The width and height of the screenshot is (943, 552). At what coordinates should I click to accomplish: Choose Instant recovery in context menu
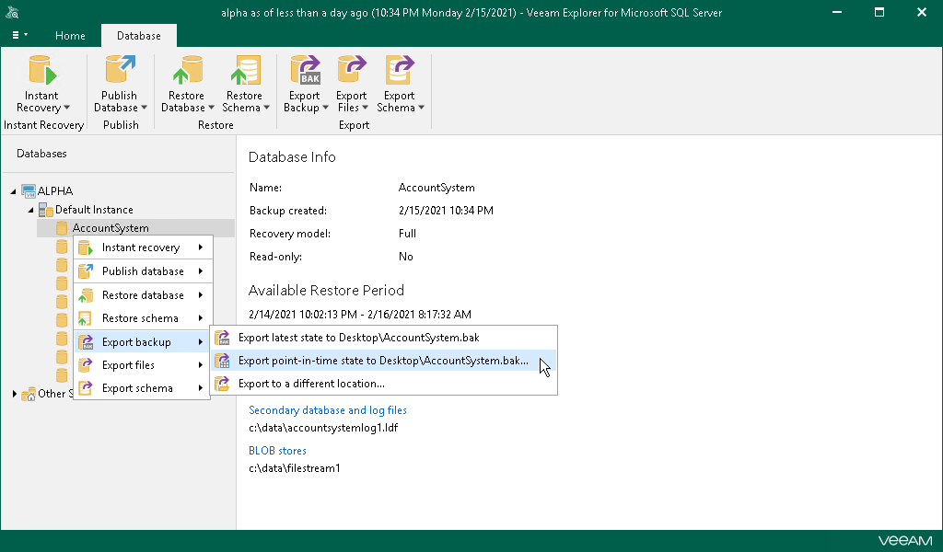pos(142,247)
